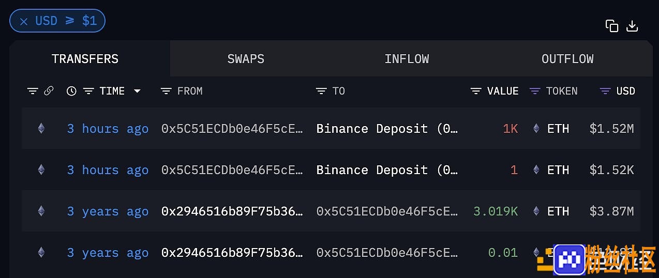Switch to the INFLOW tab
659x278 pixels.
pos(407,59)
